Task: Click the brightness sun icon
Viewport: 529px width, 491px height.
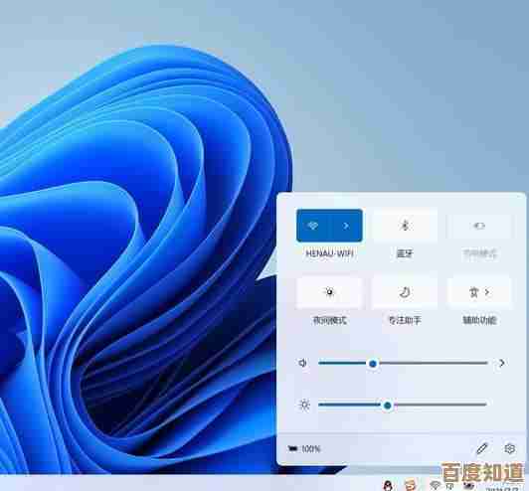Action: [x=304, y=405]
